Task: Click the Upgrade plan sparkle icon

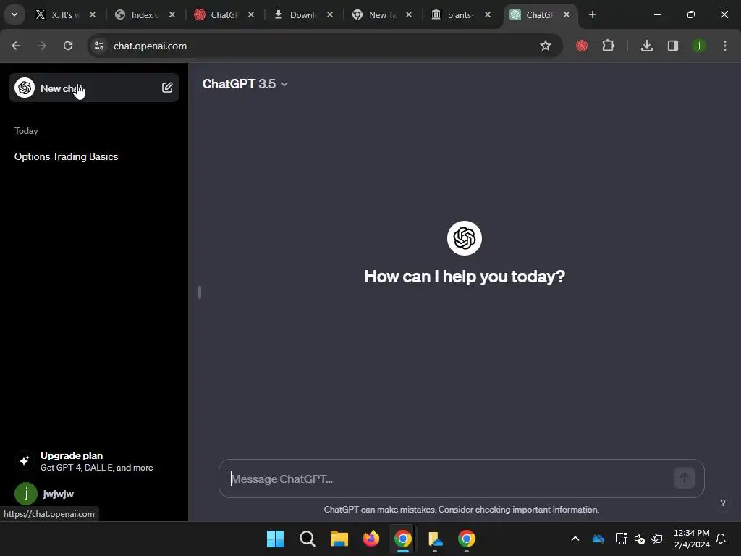Action: (x=25, y=460)
